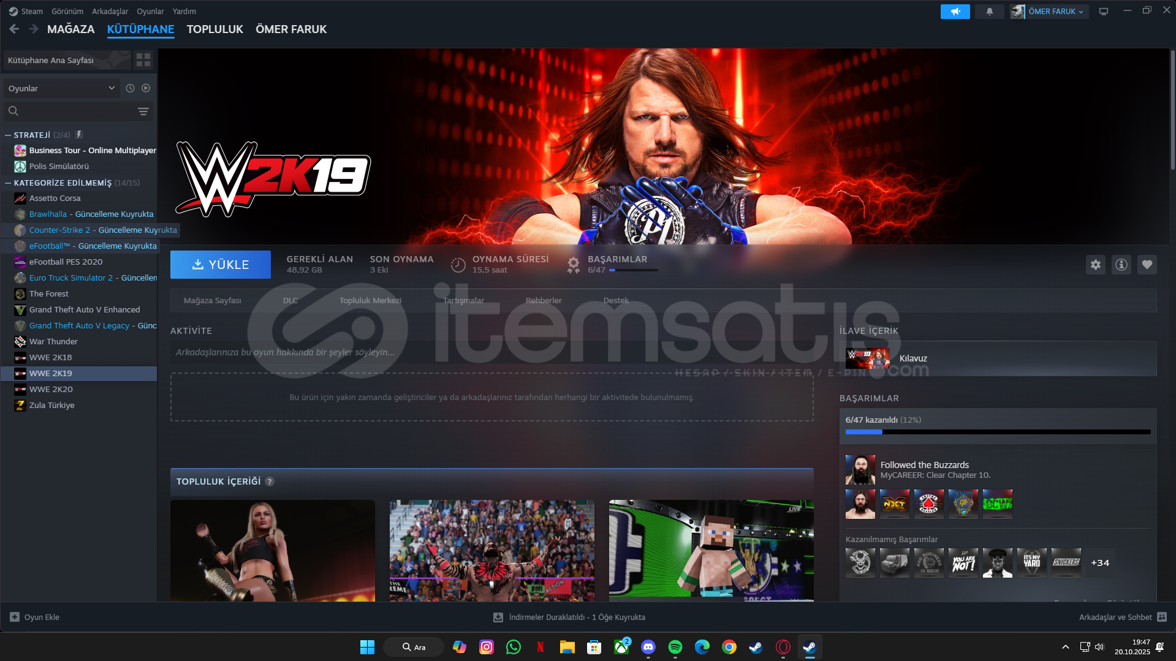Open the Friends and Chat icon
This screenshot has height=661, width=1176.
tap(1162, 617)
